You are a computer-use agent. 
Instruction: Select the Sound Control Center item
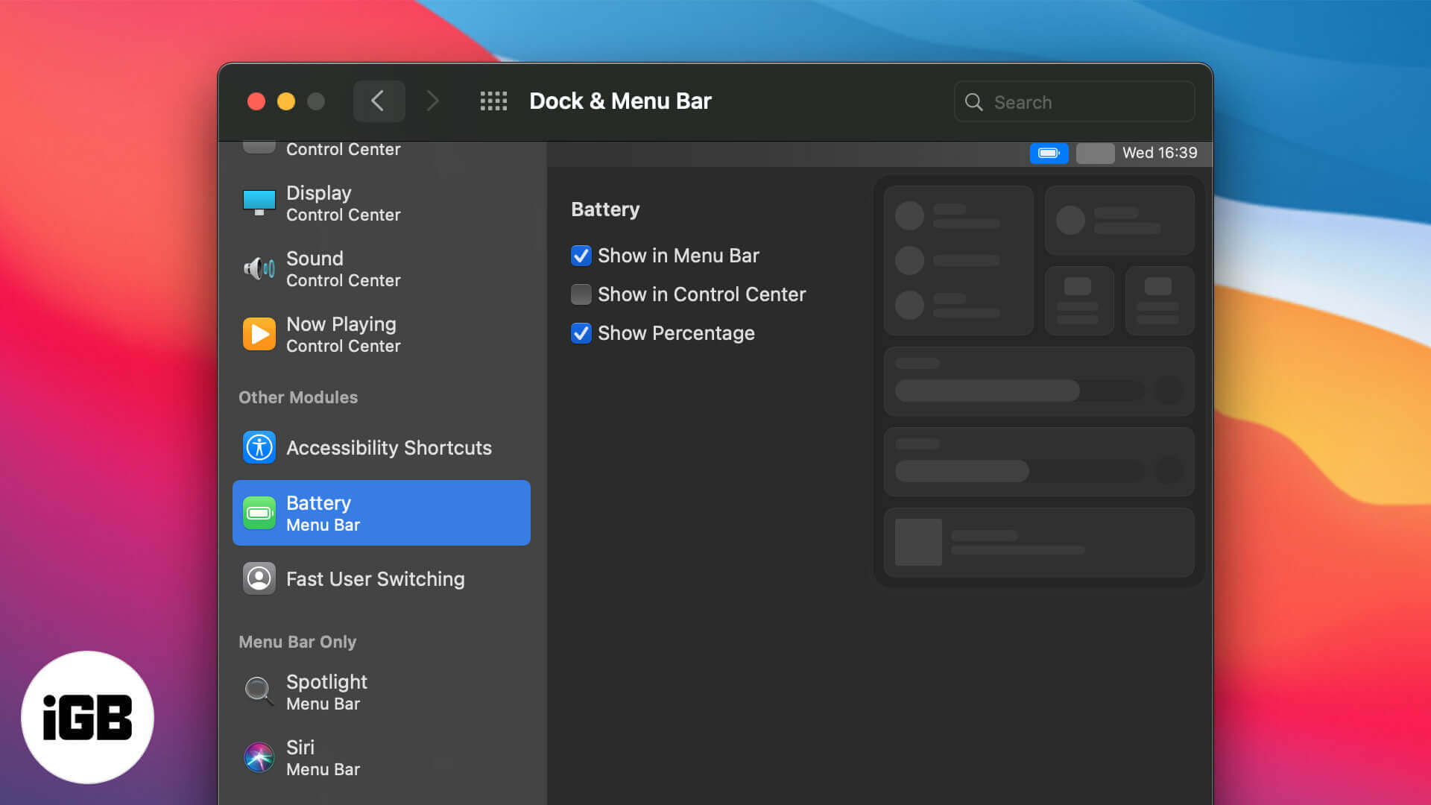(x=382, y=268)
